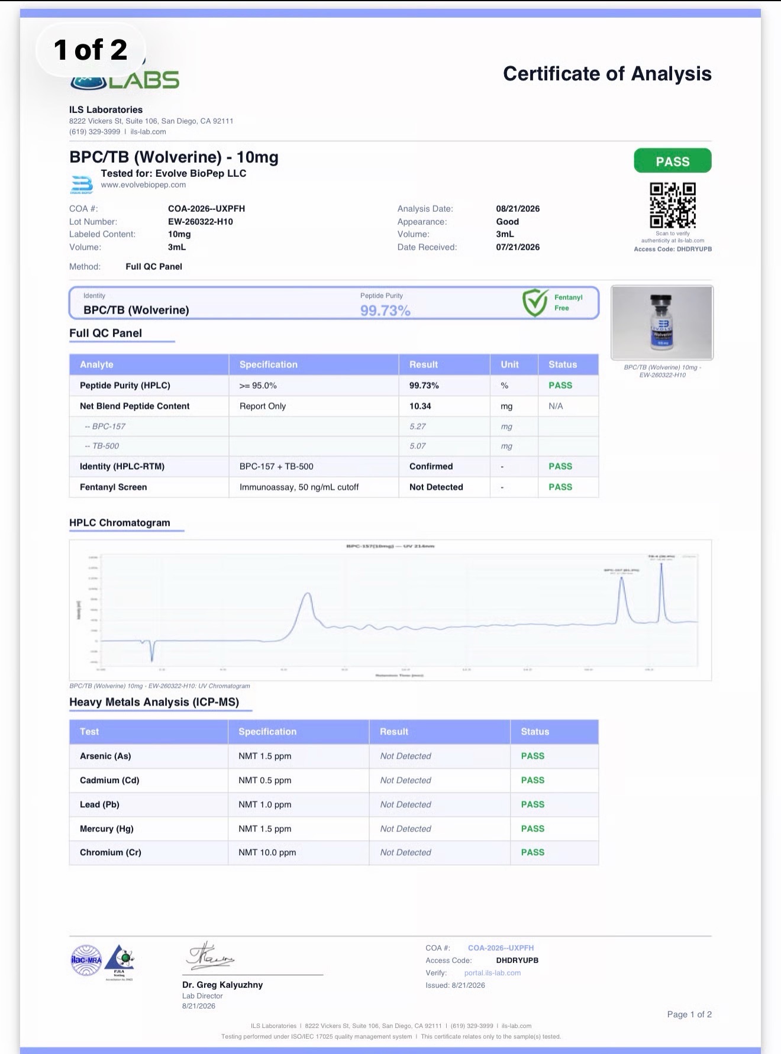The image size is (781, 1054).
Task: Click "Not Detected" in the Lead (Pb) row
Action: click(x=405, y=805)
